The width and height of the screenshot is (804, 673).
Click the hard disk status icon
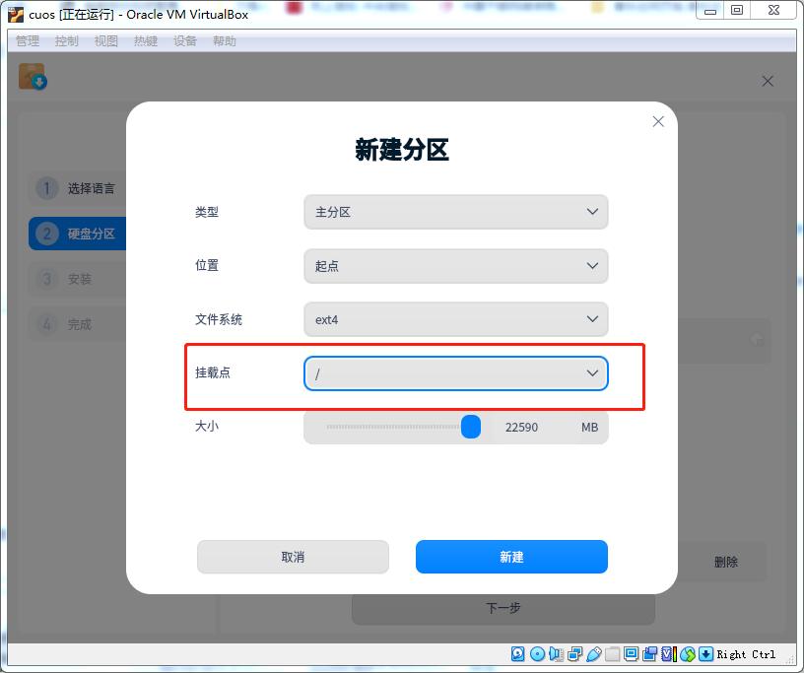coord(515,653)
